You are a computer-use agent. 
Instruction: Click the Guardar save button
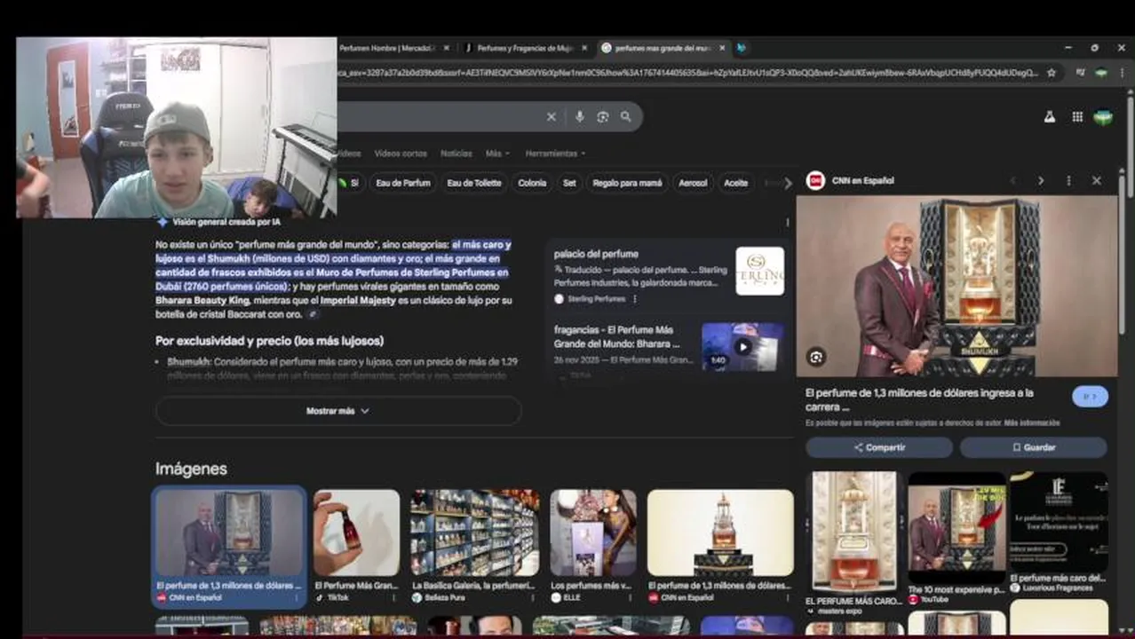(x=1034, y=447)
